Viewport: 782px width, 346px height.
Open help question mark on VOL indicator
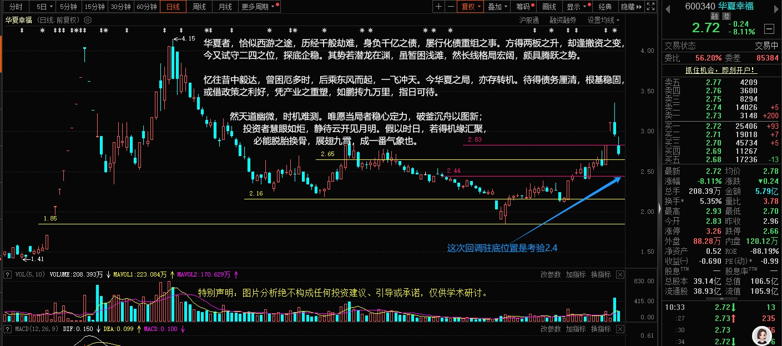7,274
